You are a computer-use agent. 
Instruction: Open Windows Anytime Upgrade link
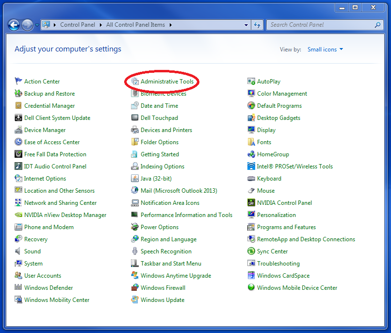176,276
